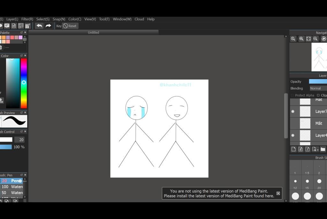Add a new 1-bit layer icon
This screenshot has height=219, width=327.
tap(308, 149)
